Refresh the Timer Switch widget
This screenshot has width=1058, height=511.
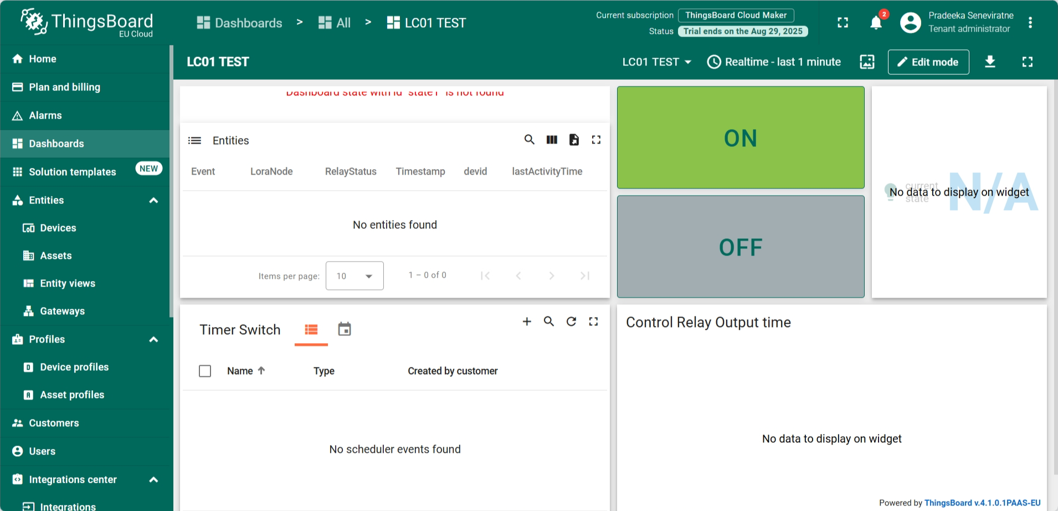pyautogui.click(x=571, y=321)
